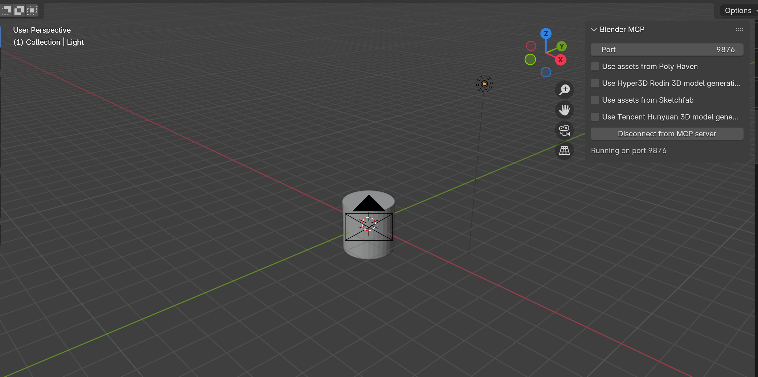Enable Use assets from Poly Haven
Screen dimensions: 758x377
point(595,67)
